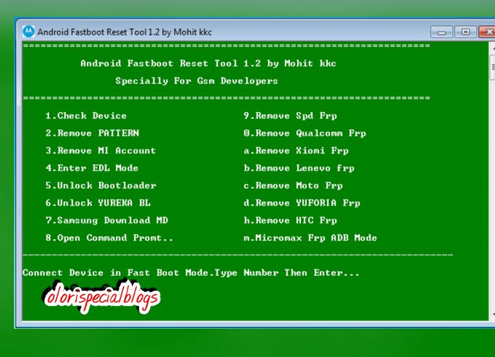Click the 'c.Remove Moto Frp' option text
The height and width of the screenshot is (357, 495).
coord(293,185)
